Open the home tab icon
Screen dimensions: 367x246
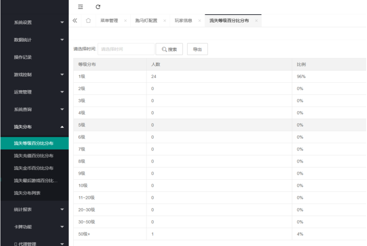(88, 21)
